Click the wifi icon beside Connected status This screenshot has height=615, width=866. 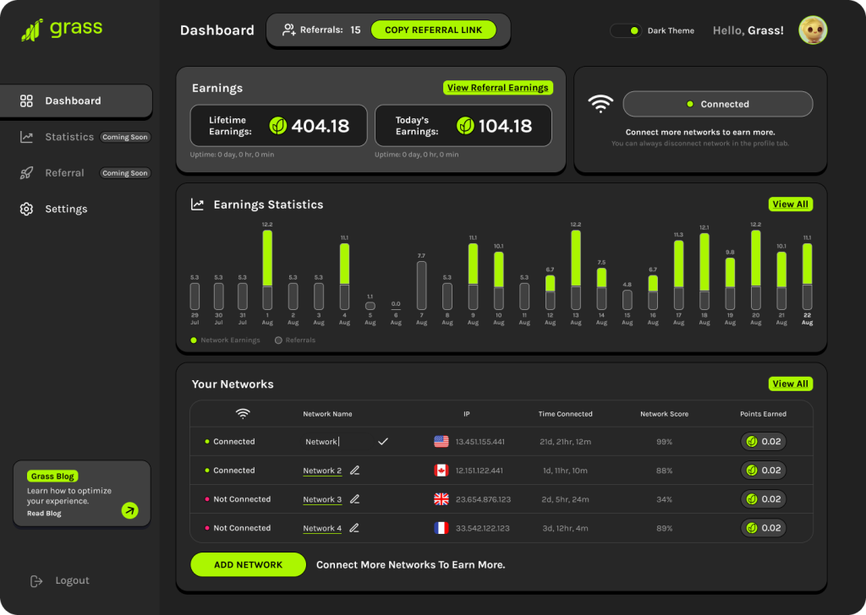(600, 104)
